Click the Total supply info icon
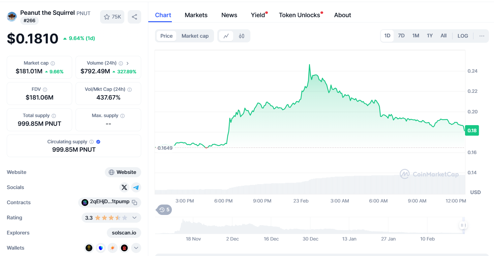 tap(54, 116)
